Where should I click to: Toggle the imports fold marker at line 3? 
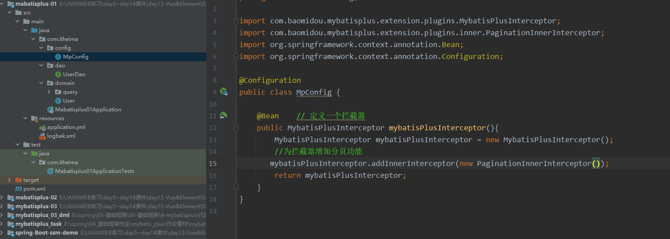pos(236,21)
